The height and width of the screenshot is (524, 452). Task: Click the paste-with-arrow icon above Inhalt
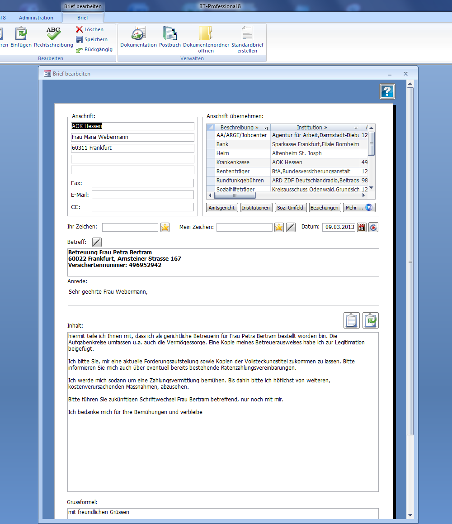[x=371, y=320]
